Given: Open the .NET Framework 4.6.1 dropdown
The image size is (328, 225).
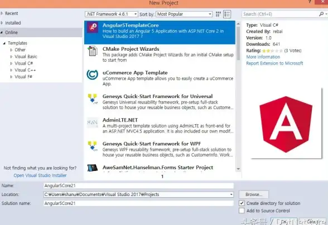Looking at the screenshot, I should point(112,14).
